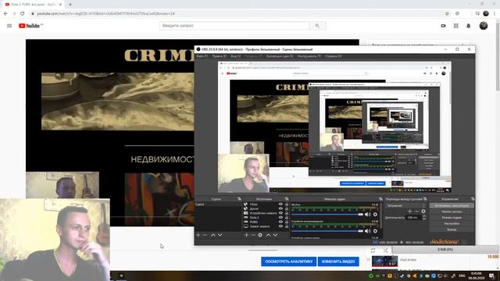This screenshot has height=281, width=500.
Task: Open source properties gear in Sources panel
Action: tap(260, 235)
